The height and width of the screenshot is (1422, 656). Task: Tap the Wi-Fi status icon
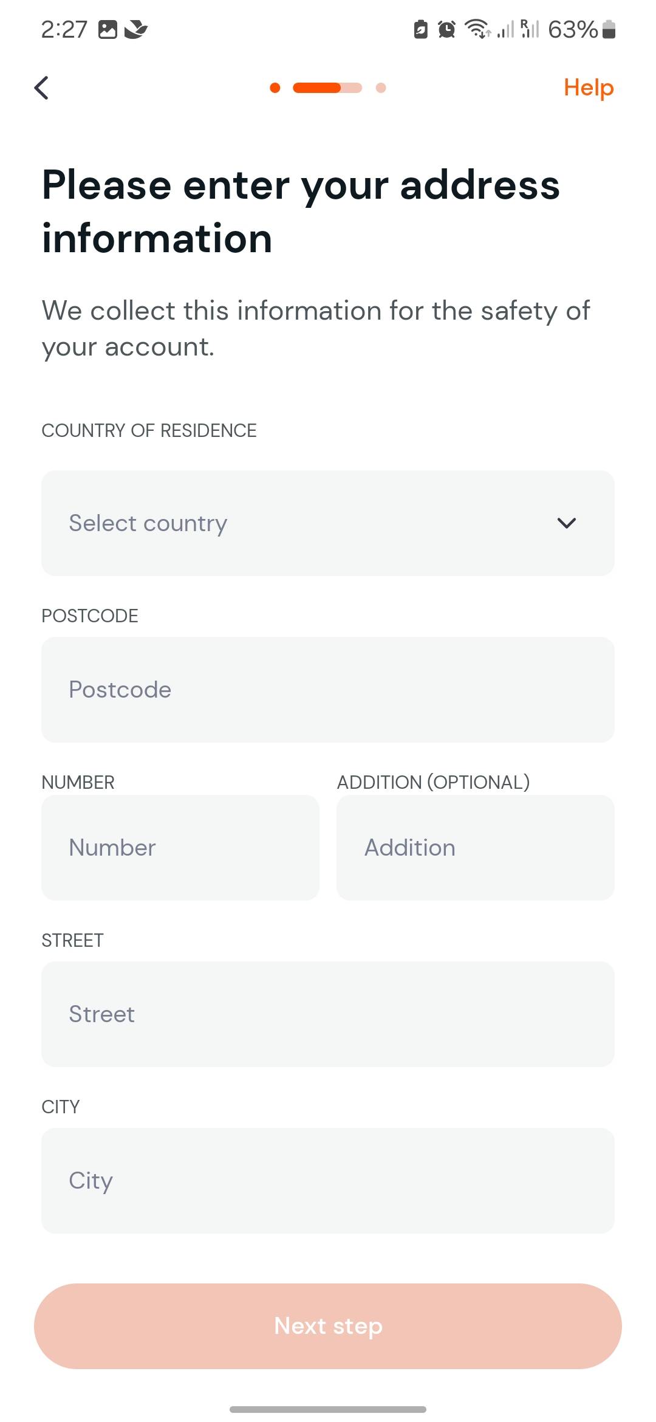pyautogui.click(x=477, y=29)
